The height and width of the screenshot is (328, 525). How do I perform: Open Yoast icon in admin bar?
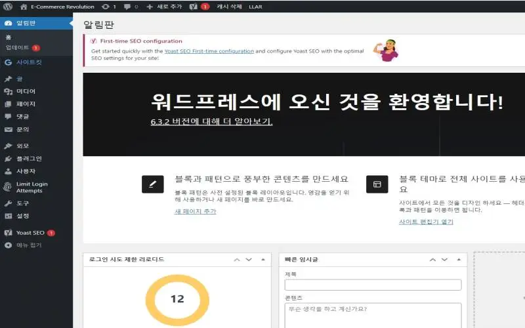tap(193, 7)
